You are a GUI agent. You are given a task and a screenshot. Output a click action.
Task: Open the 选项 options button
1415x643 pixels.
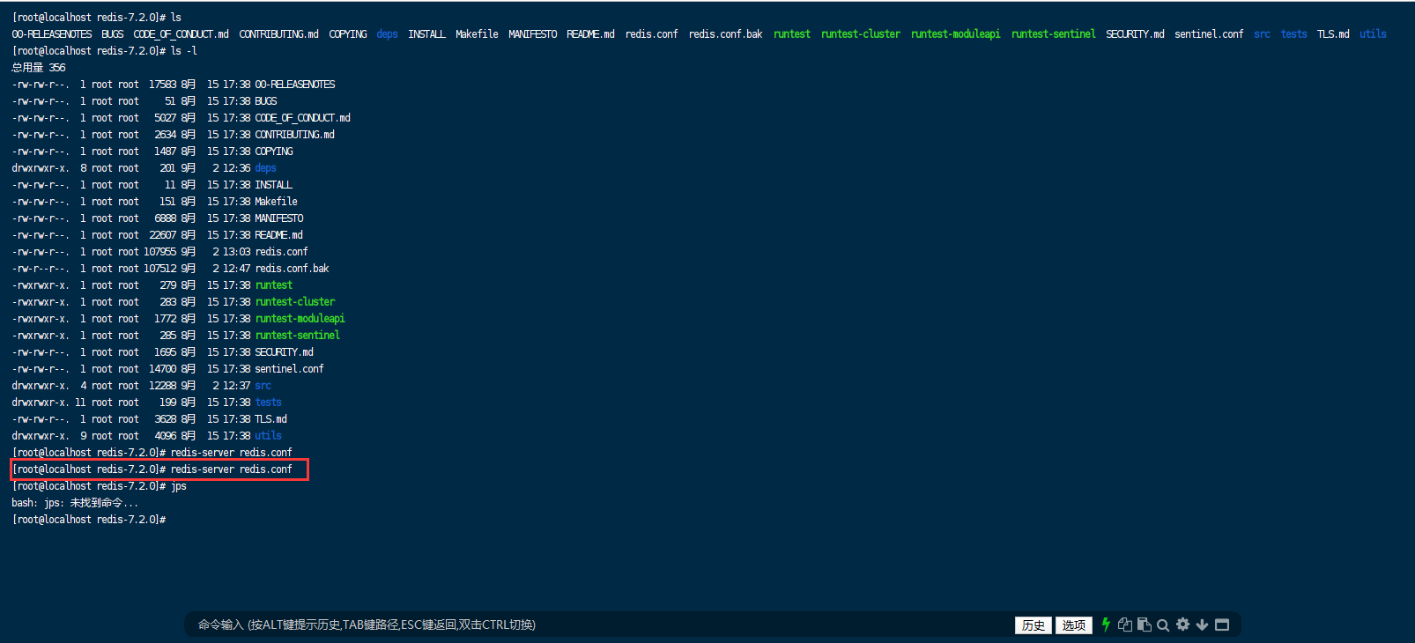[1074, 625]
